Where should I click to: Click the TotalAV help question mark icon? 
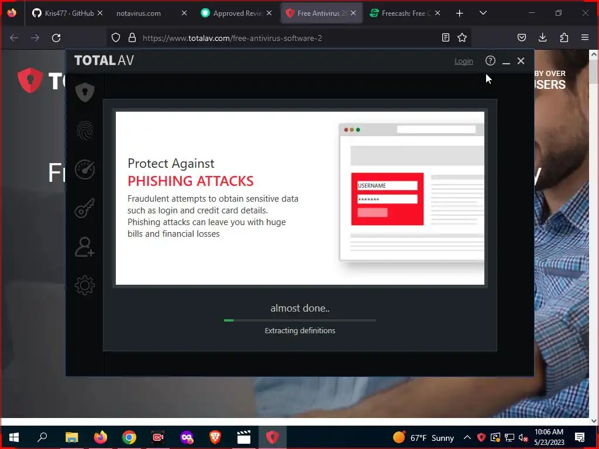pyautogui.click(x=490, y=61)
